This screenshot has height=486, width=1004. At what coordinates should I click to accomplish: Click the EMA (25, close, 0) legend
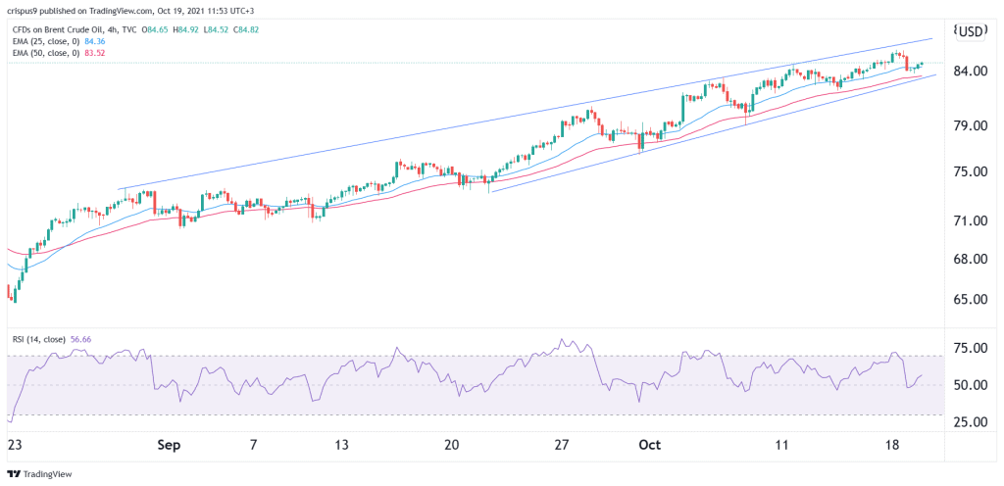(45, 41)
